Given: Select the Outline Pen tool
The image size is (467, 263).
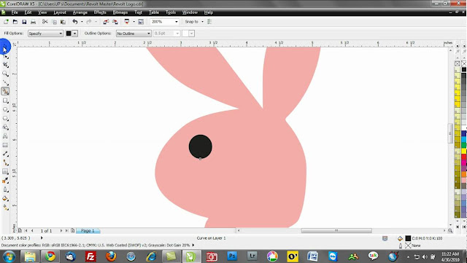Looking at the screenshot, I should tap(5, 189).
